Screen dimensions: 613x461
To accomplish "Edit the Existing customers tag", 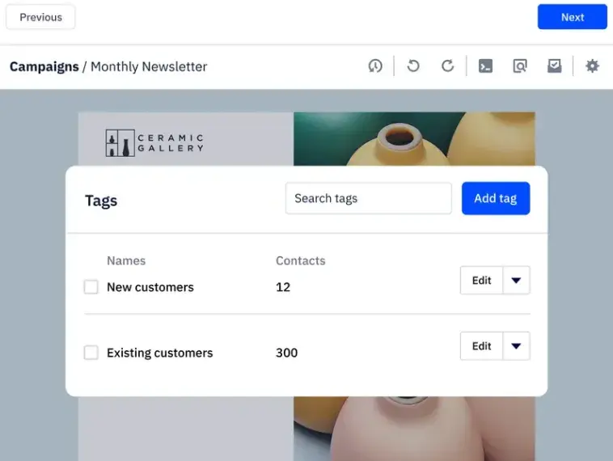I will pos(482,346).
